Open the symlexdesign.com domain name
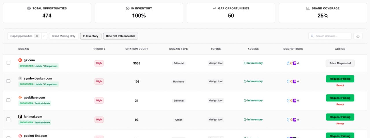The height and width of the screenshot is (138, 370). coord(38,78)
